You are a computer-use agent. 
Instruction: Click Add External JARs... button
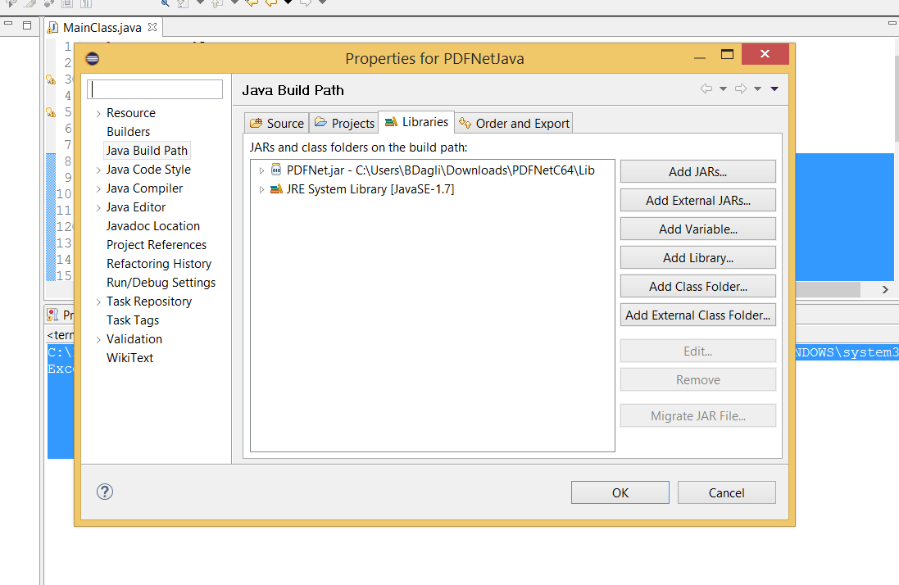tap(697, 200)
